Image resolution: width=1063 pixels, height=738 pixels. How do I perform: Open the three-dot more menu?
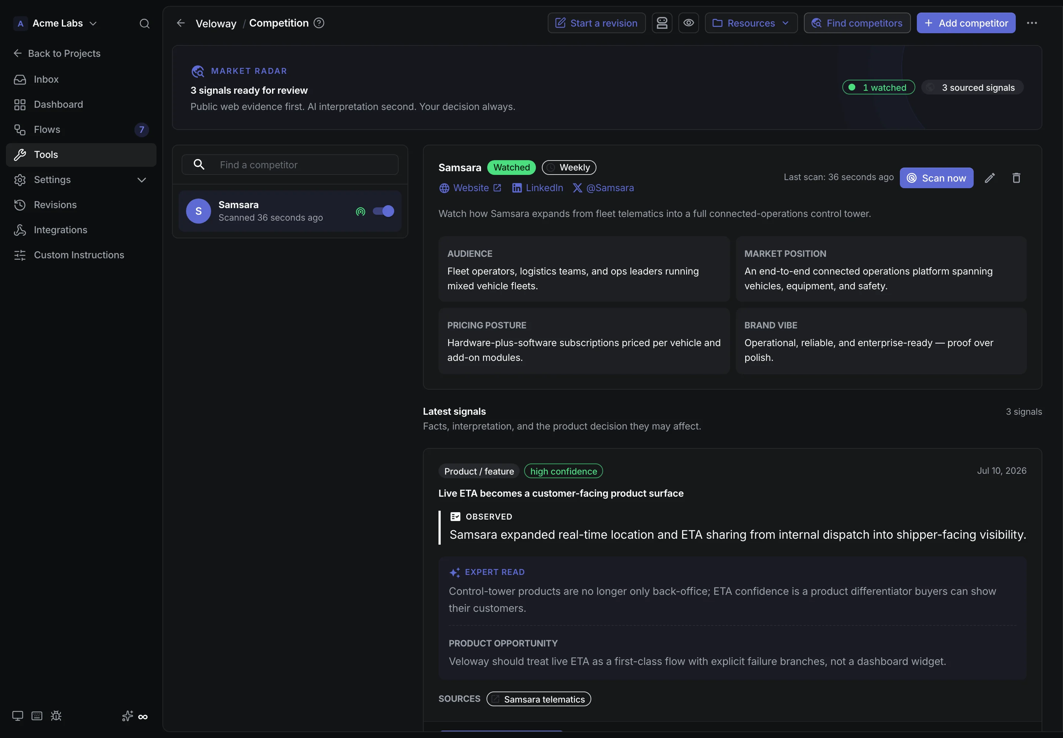(1032, 23)
